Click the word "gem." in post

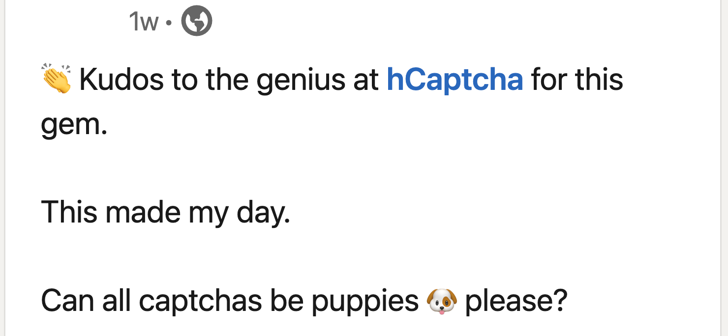pos(74,124)
